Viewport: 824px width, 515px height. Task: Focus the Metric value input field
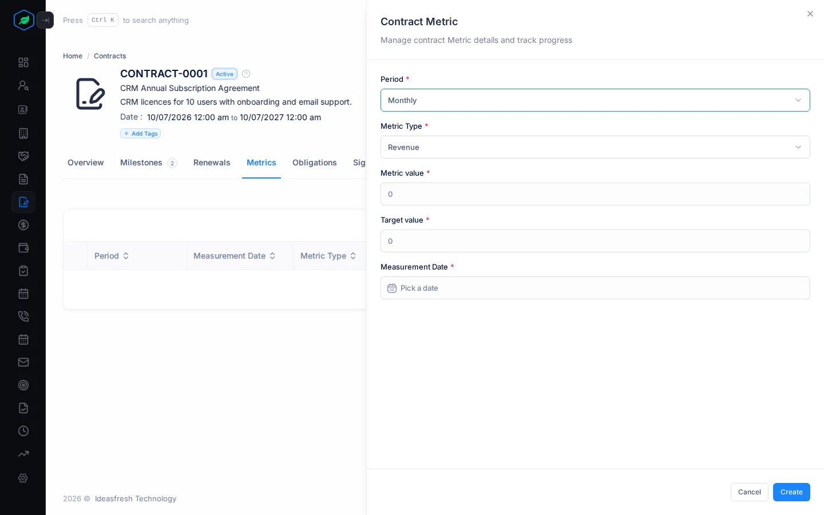[x=595, y=194]
